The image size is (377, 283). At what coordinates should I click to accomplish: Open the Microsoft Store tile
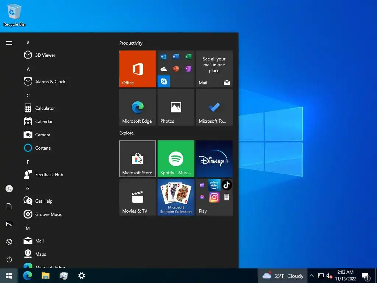coord(138,159)
